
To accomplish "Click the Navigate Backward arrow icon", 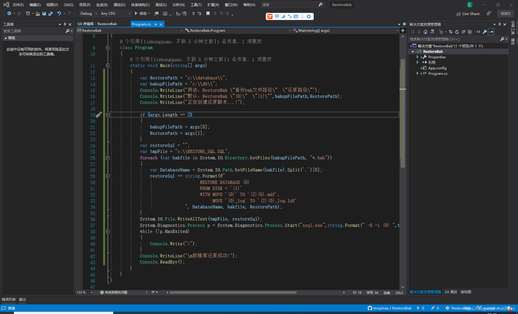I will (9, 14).
